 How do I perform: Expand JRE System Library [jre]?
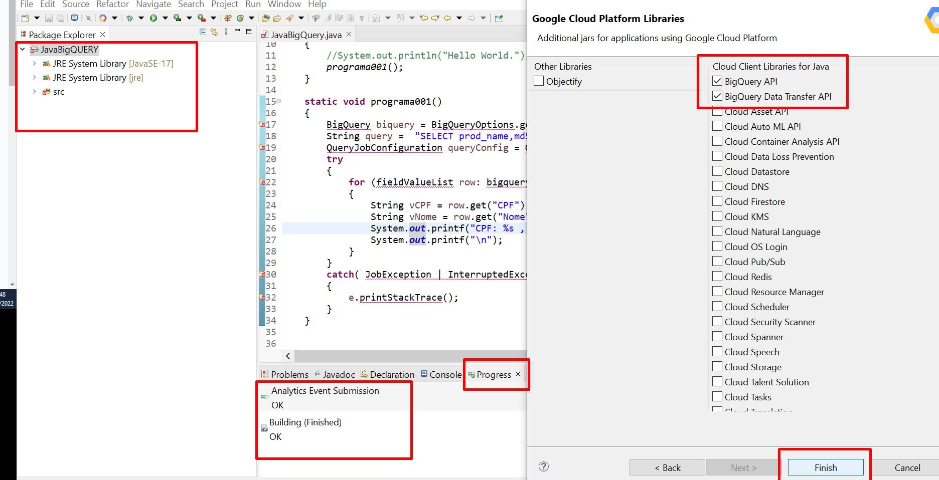(x=34, y=78)
